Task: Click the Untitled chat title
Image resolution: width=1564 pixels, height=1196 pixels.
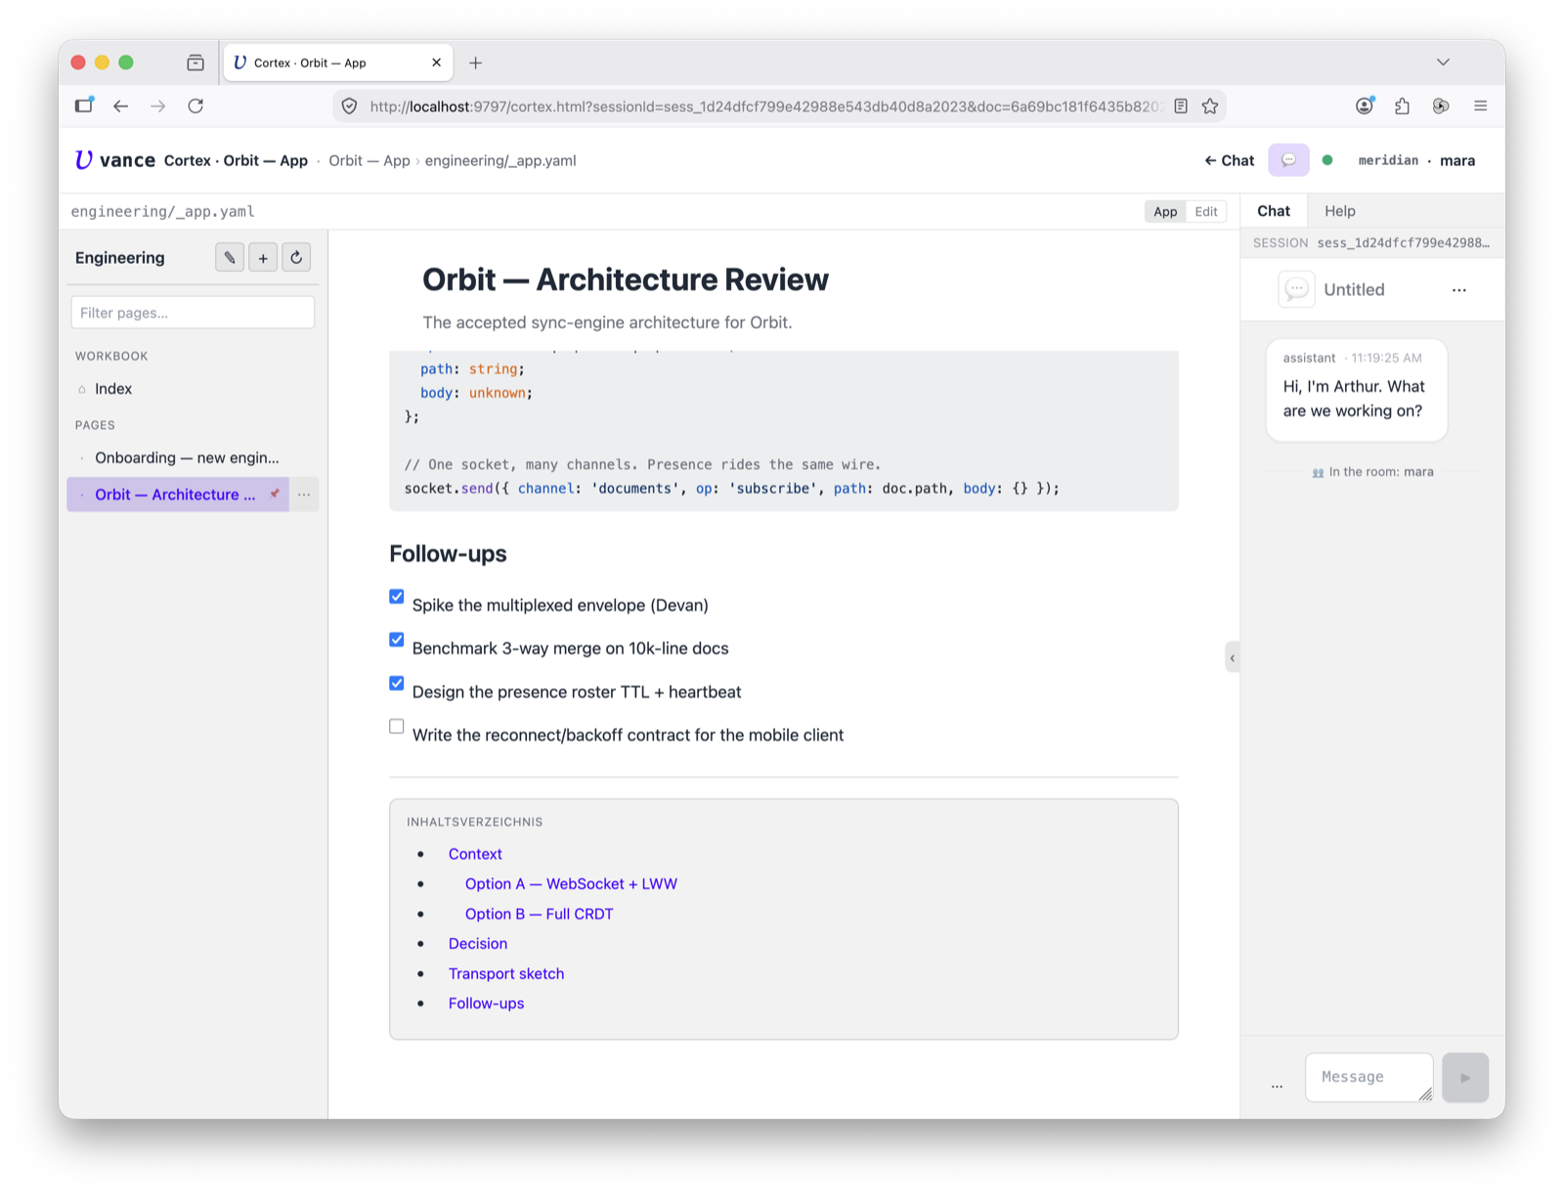Action: tap(1354, 290)
